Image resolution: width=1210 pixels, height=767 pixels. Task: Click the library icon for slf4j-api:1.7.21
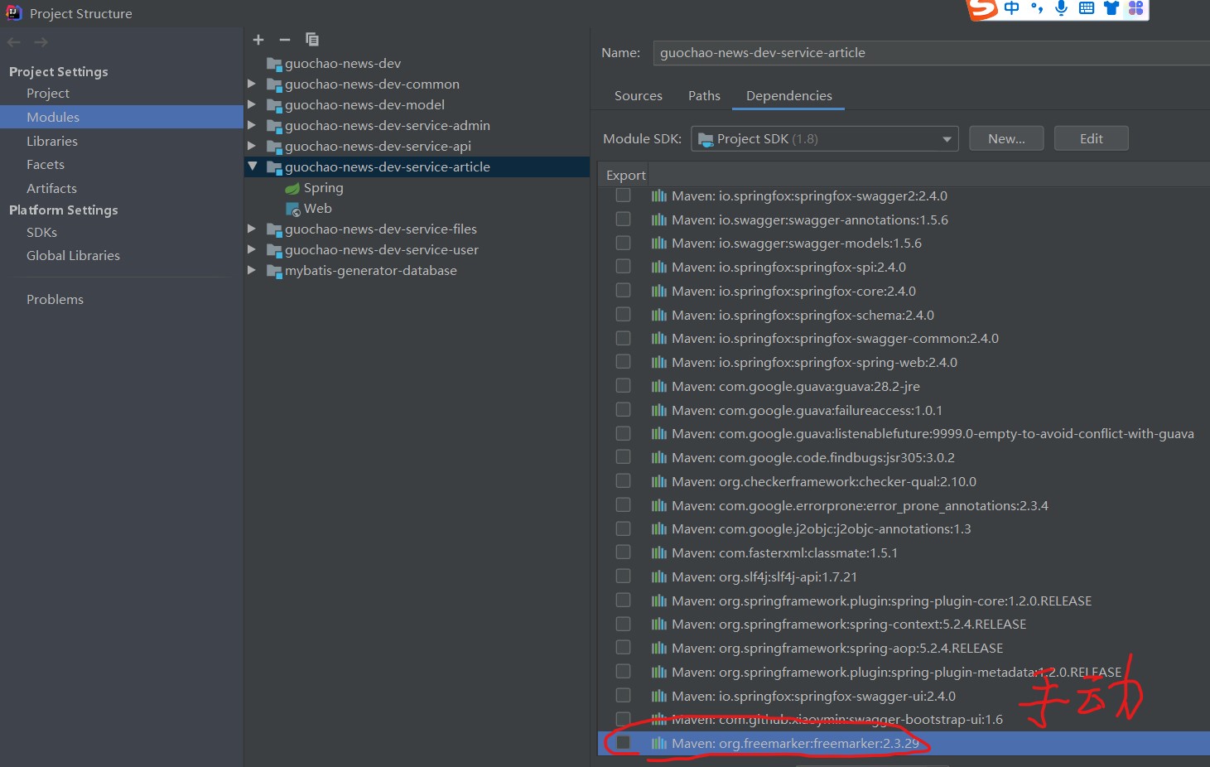(x=659, y=576)
